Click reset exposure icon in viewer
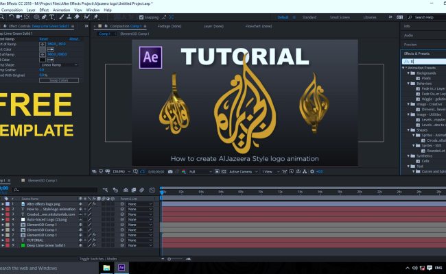Image resolution: width=446 pixels, height=274 pixels. pos(312,172)
